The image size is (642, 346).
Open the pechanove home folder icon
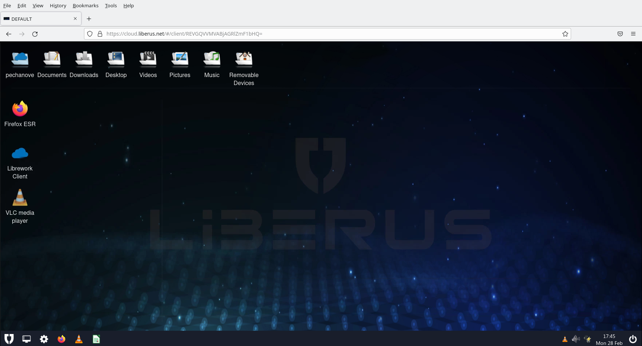[x=20, y=60]
